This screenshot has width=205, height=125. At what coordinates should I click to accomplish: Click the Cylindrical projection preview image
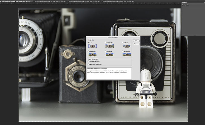click(92, 54)
